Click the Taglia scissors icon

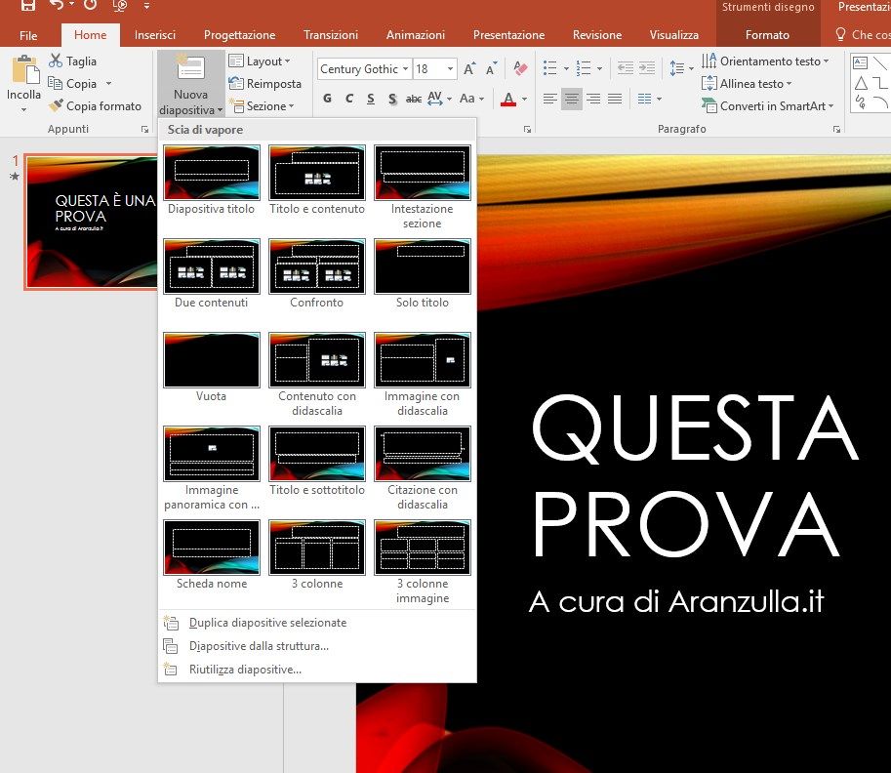coord(55,60)
